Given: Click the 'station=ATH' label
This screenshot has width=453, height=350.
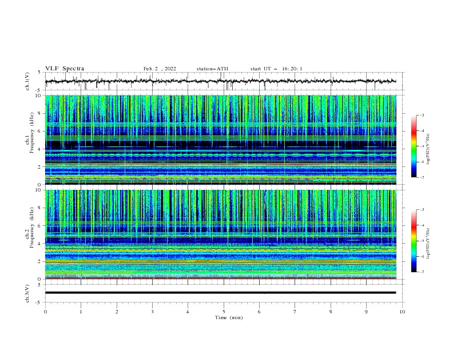Looking at the screenshot, I should 212,69.
